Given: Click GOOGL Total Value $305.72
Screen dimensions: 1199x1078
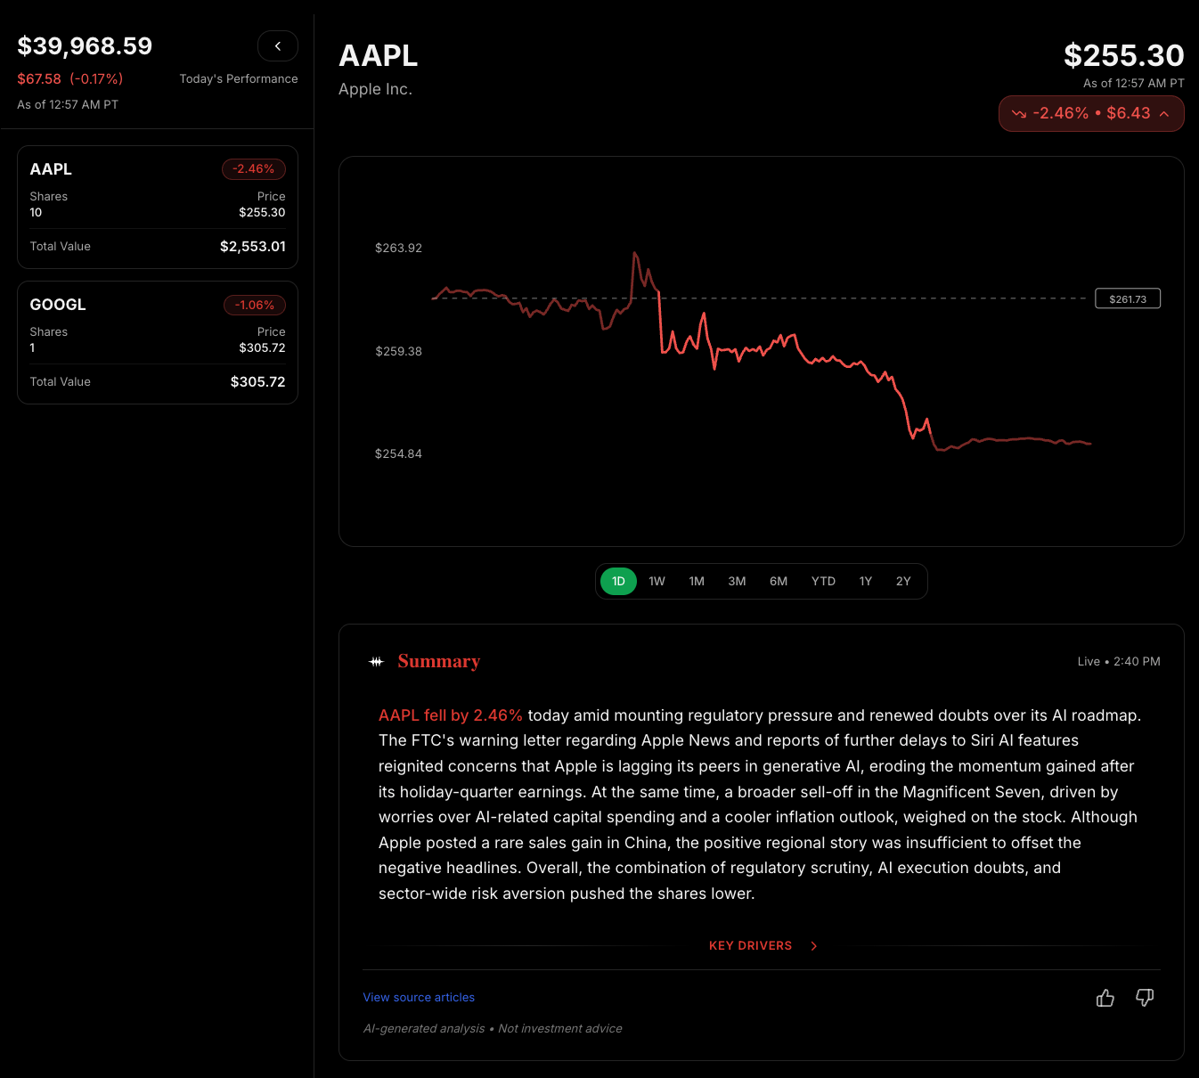Looking at the screenshot, I should [x=257, y=381].
